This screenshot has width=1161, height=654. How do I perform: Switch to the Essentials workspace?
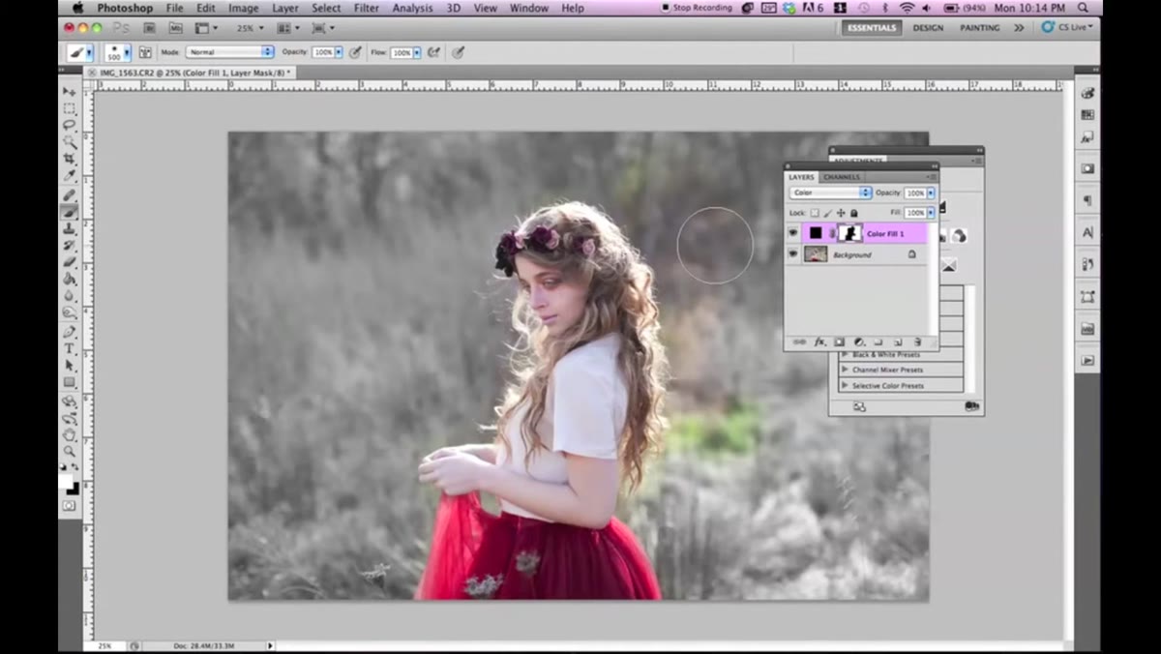tap(872, 28)
